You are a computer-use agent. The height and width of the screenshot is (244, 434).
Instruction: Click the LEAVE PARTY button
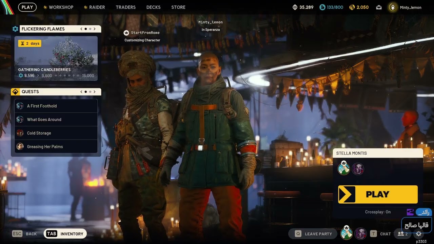coord(313,234)
